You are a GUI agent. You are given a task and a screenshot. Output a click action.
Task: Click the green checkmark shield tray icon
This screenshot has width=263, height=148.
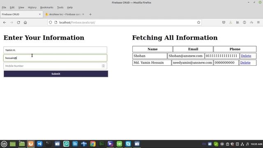(x=216, y=144)
